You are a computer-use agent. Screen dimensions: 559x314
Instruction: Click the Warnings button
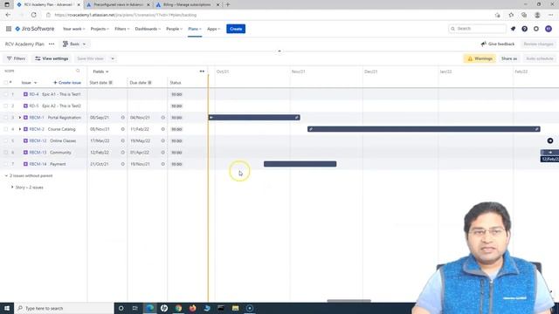point(480,58)
